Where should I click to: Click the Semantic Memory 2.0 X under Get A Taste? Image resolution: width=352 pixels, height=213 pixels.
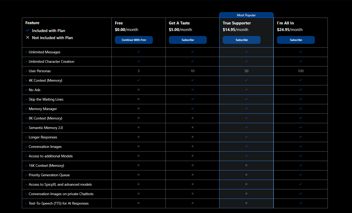[193, 127]
